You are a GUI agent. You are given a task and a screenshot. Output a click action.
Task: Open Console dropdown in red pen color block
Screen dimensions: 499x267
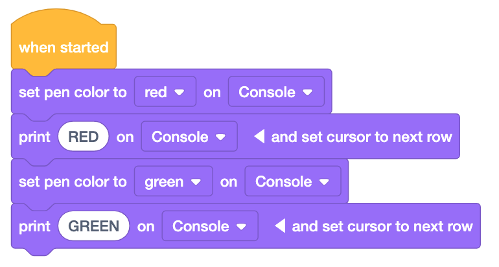(275, 92)
